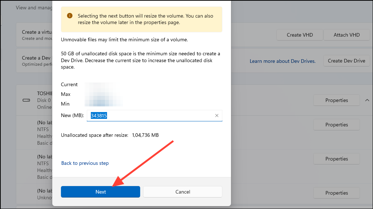
Task: Click the disk drive icon beside TOSHIBA
Action: point(26,100)
